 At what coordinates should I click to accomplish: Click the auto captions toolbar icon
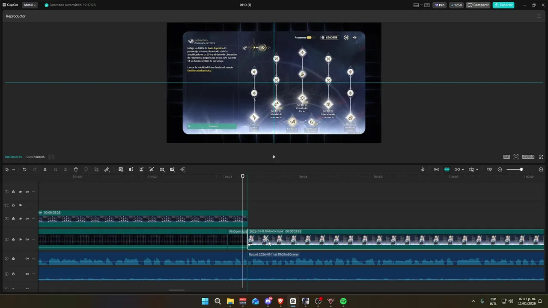click(x=121, y=170)
